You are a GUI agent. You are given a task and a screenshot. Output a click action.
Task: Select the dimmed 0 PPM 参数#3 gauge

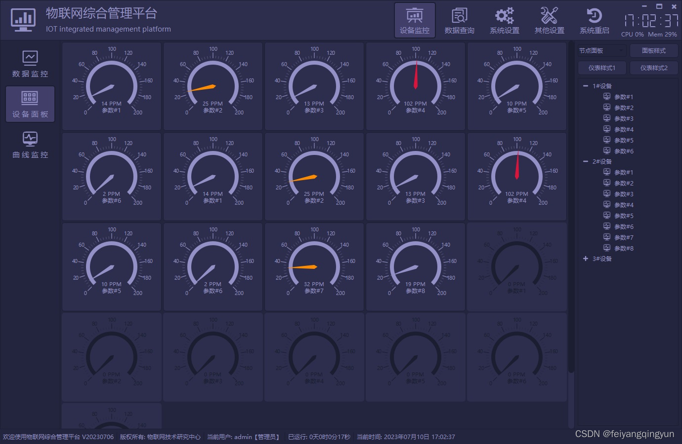(x=213, y=357)
